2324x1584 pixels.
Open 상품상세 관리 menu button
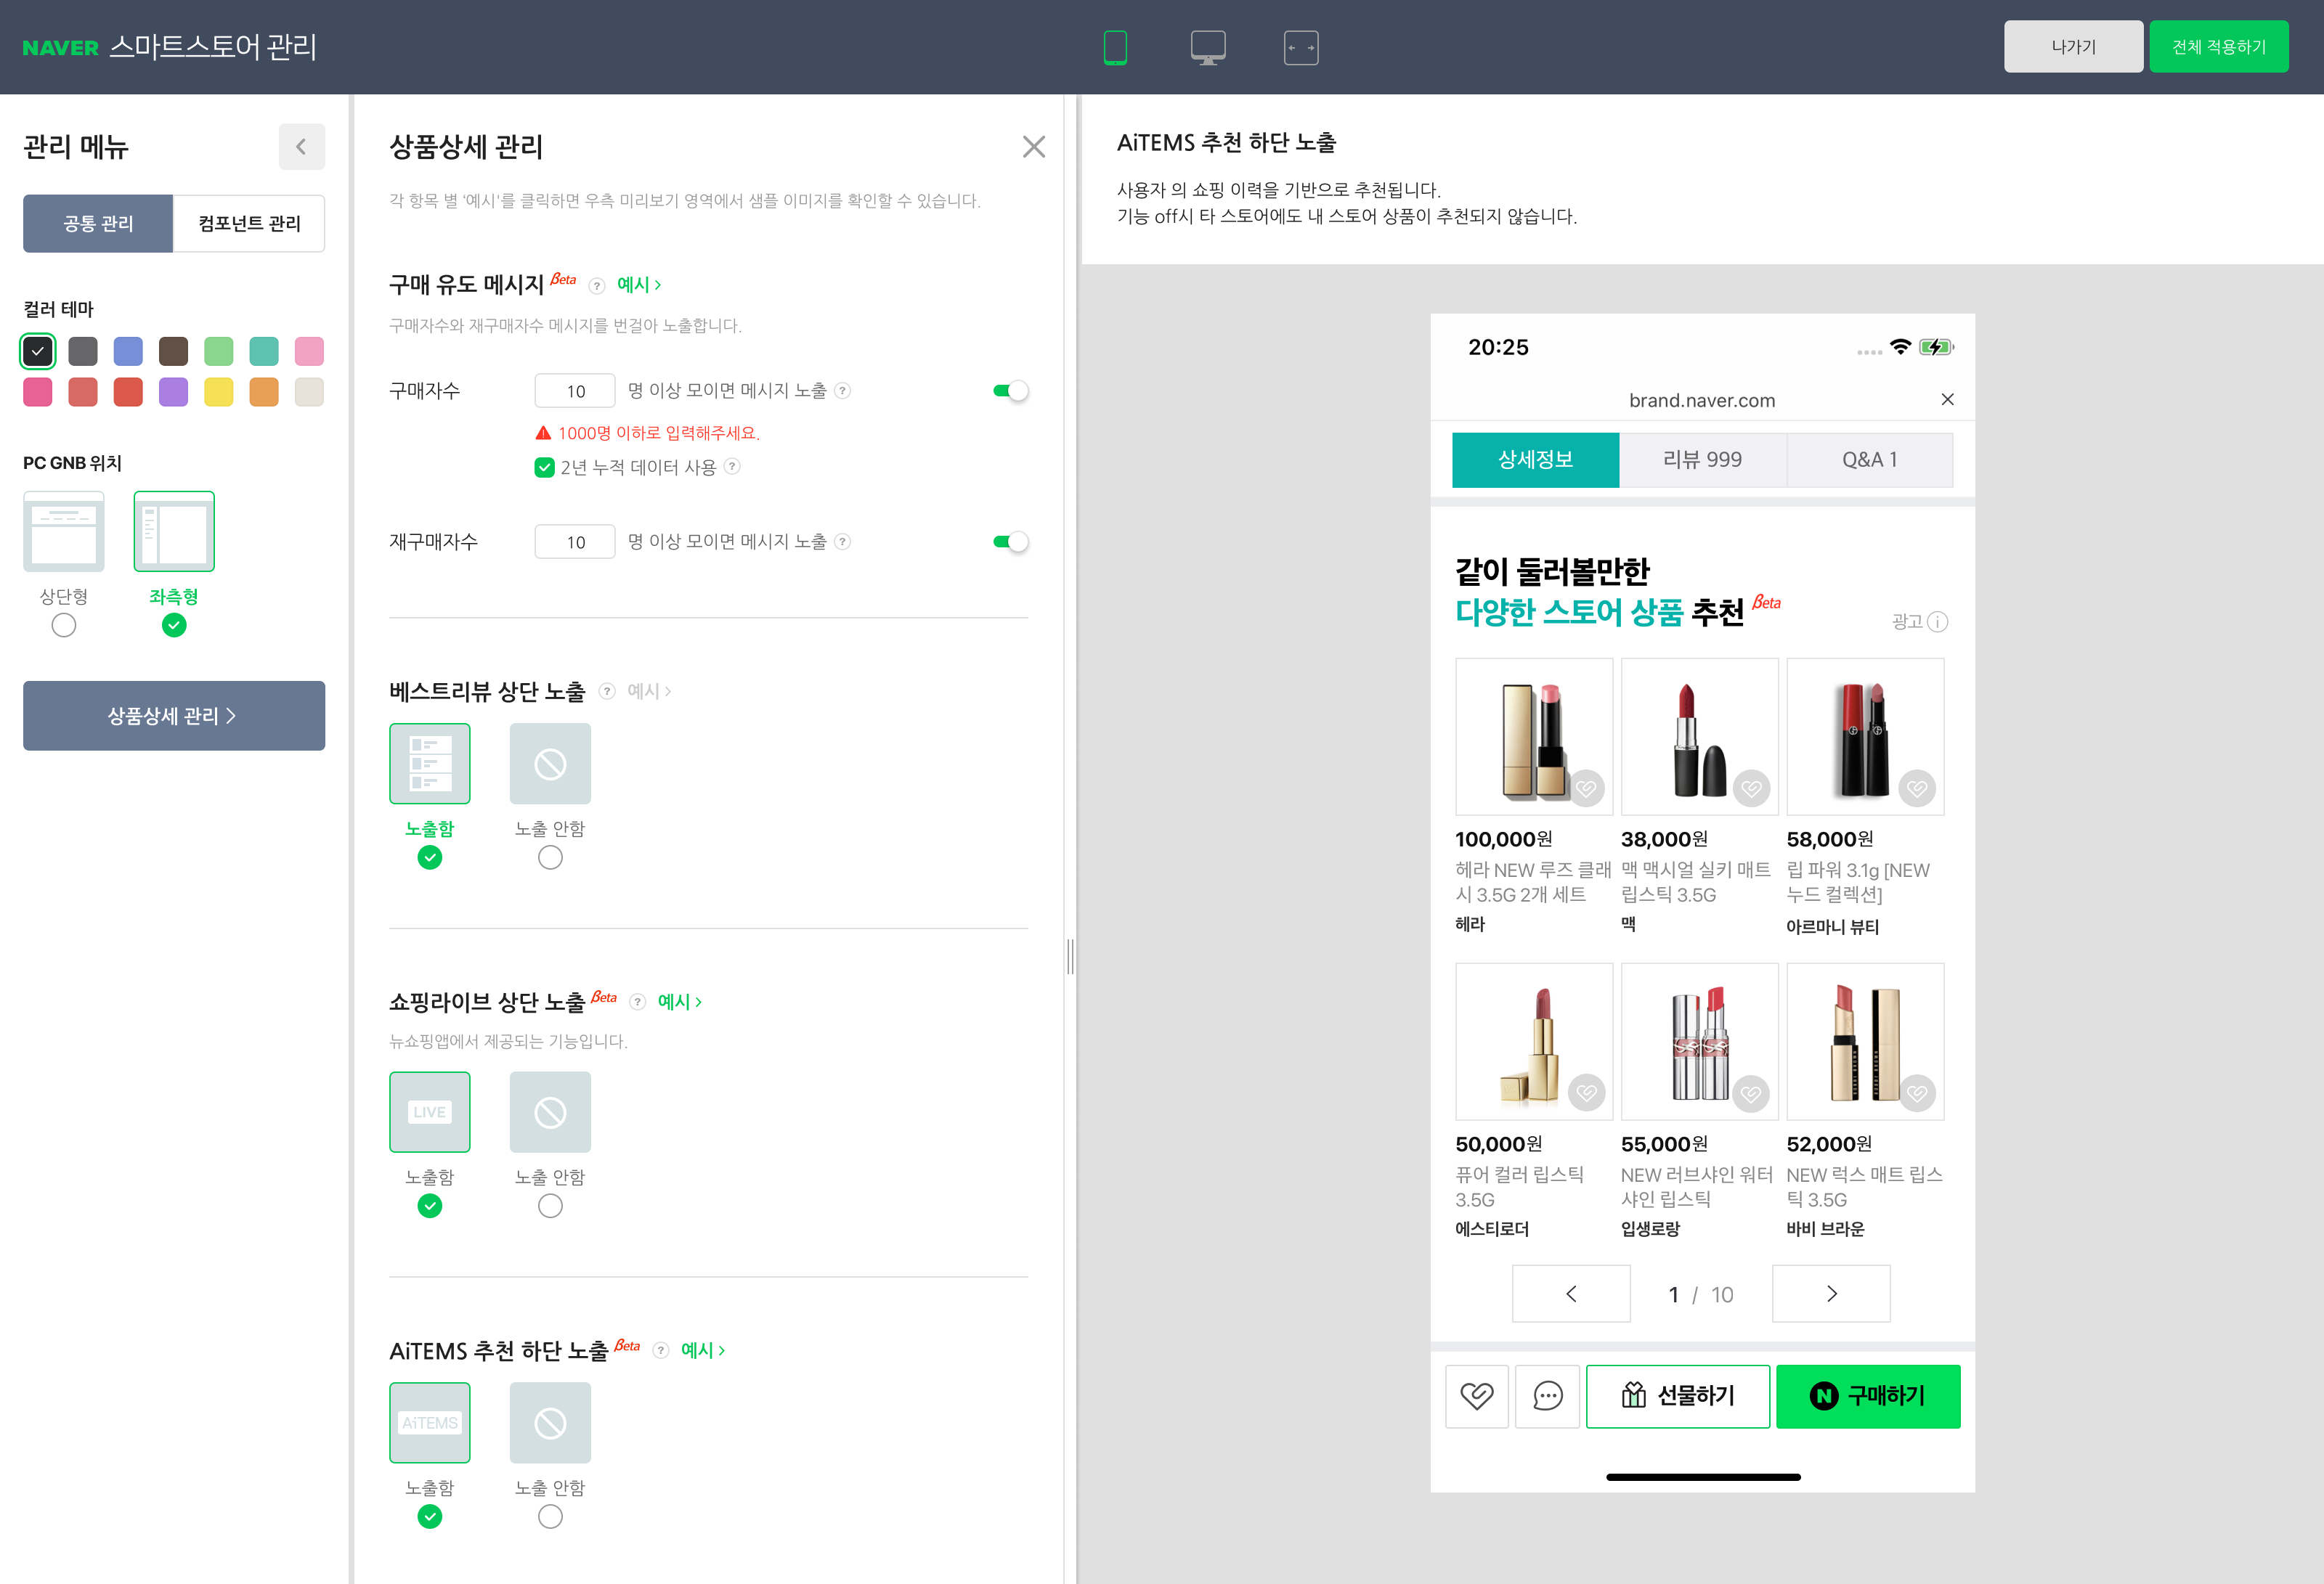[174, 716]
